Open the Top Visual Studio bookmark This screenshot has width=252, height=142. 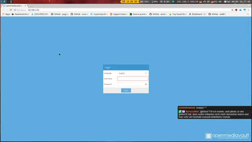coord(178,14)
